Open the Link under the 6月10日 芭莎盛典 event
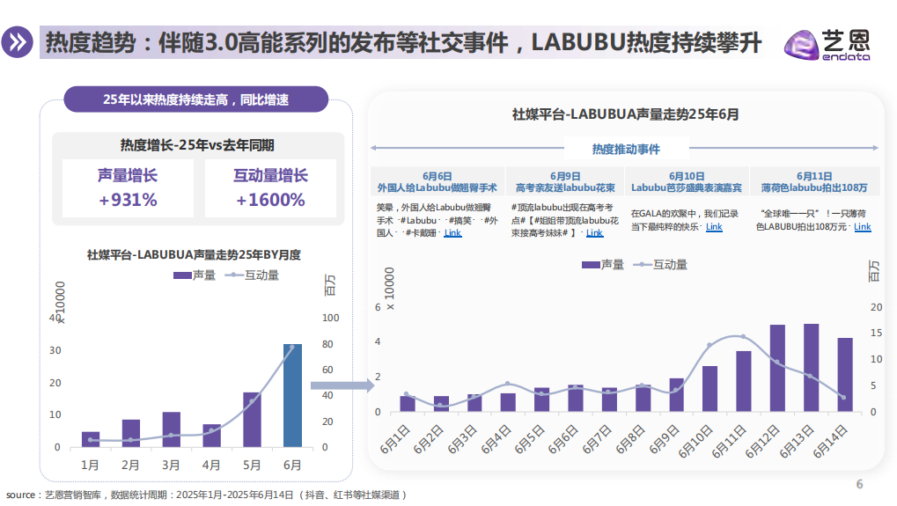This screenshot has height=506, width=897. coord(714,227)
